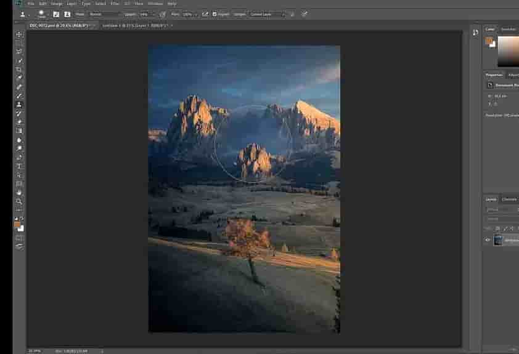Switch to the second document tab
Viewport: 519px width, 354px height.
point(137,25)
